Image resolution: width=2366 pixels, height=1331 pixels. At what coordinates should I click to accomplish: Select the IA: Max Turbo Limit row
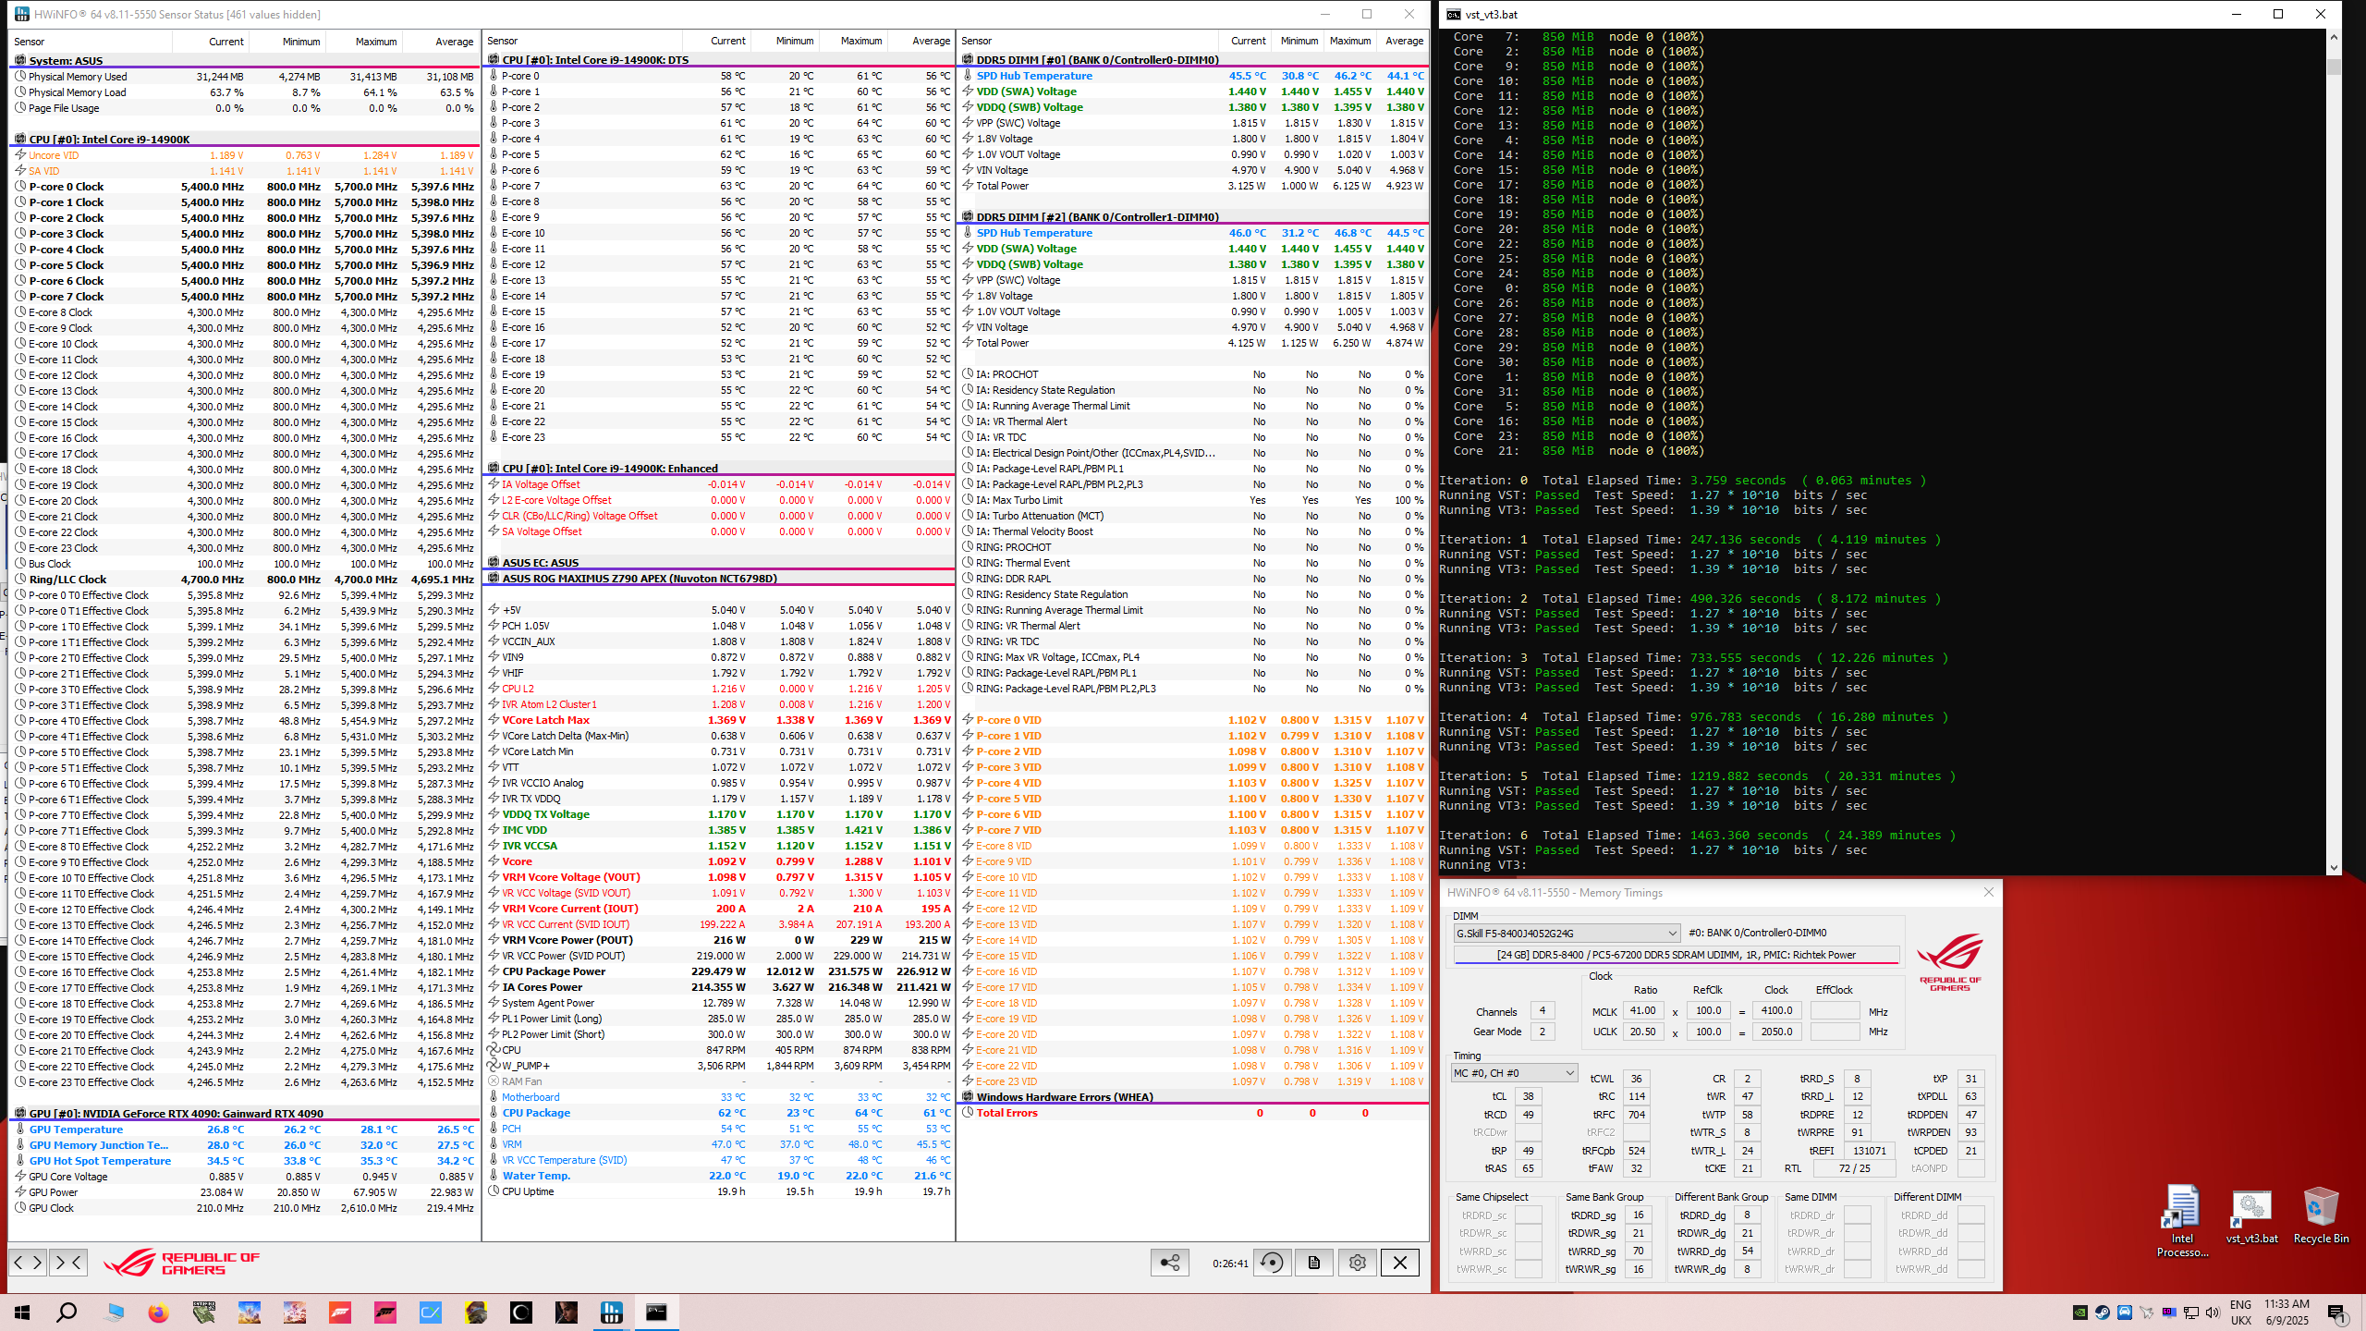pyautogui.click(x=1193, y=500)
